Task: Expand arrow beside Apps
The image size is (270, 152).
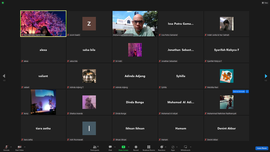Action: point(177,147)
